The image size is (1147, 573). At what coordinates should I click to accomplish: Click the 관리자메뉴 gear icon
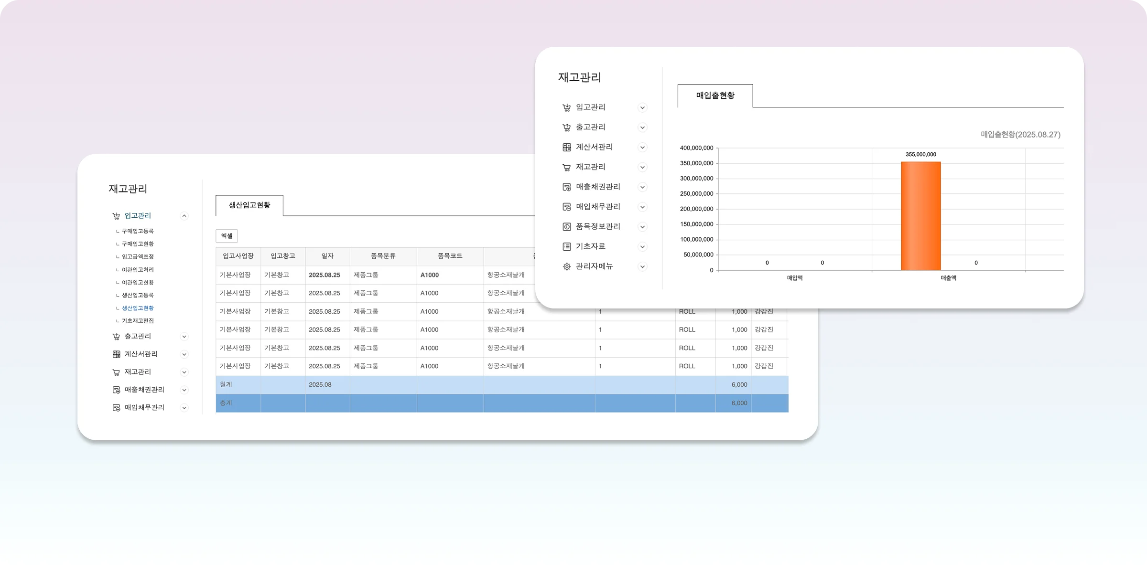[x=567, y=266]
